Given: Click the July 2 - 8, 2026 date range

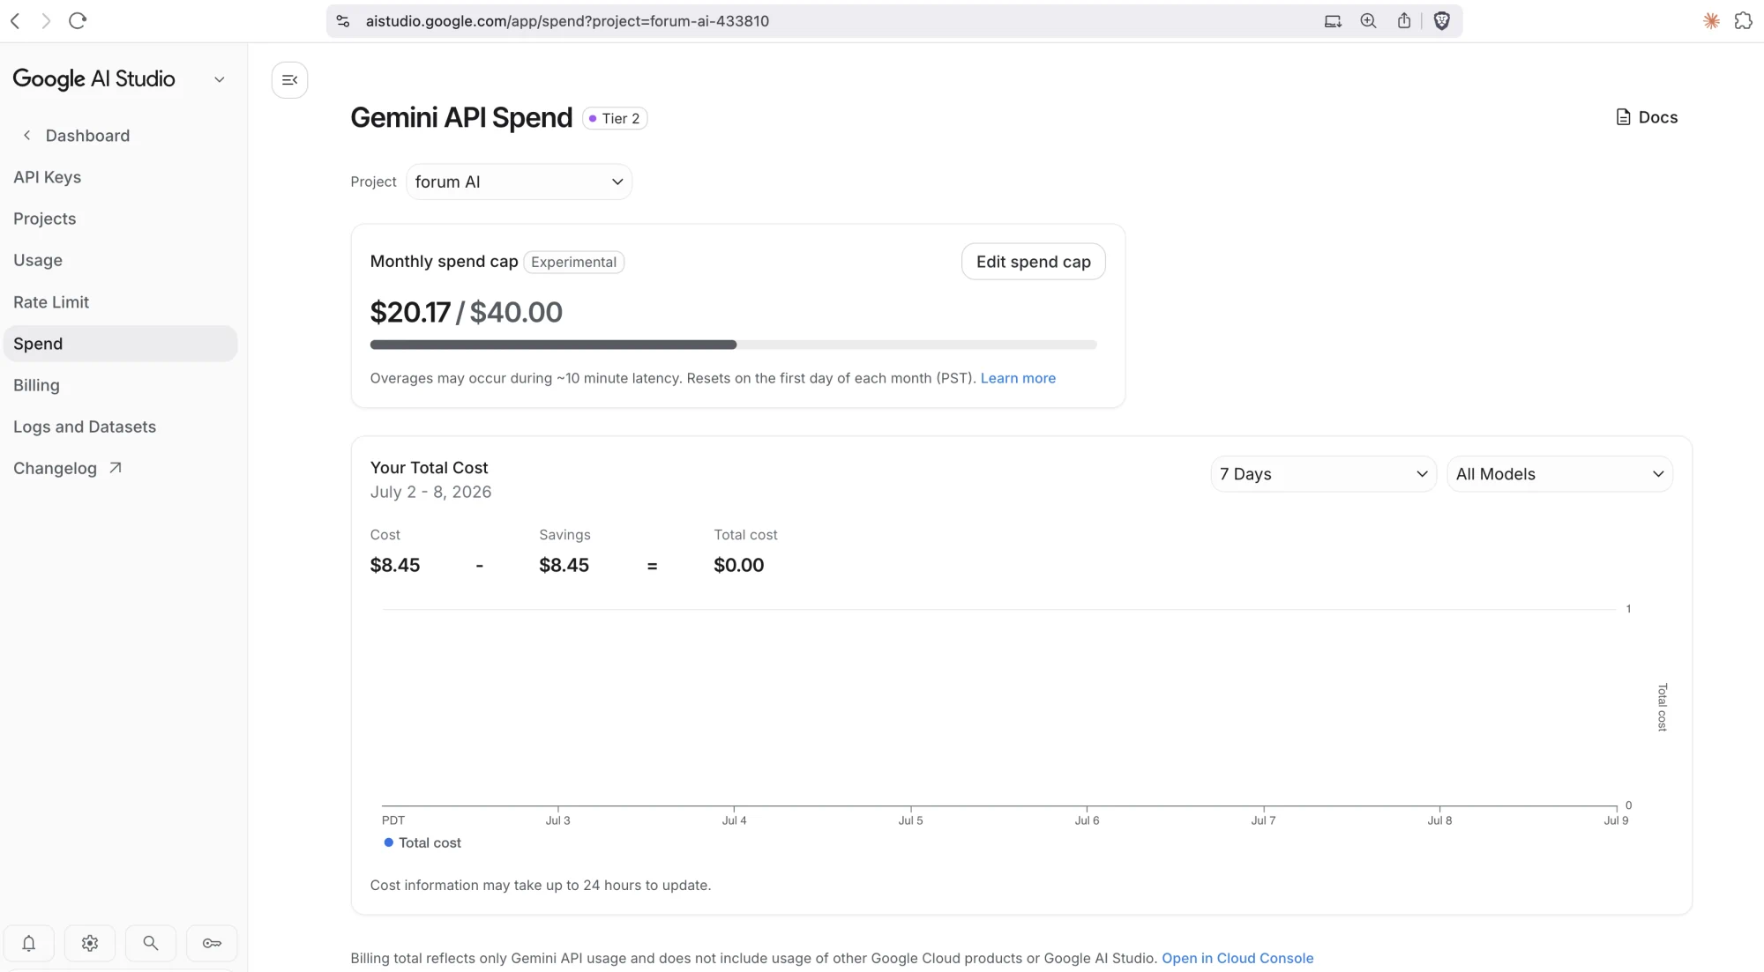Looking at the screenshot, I should pos(430,492).
